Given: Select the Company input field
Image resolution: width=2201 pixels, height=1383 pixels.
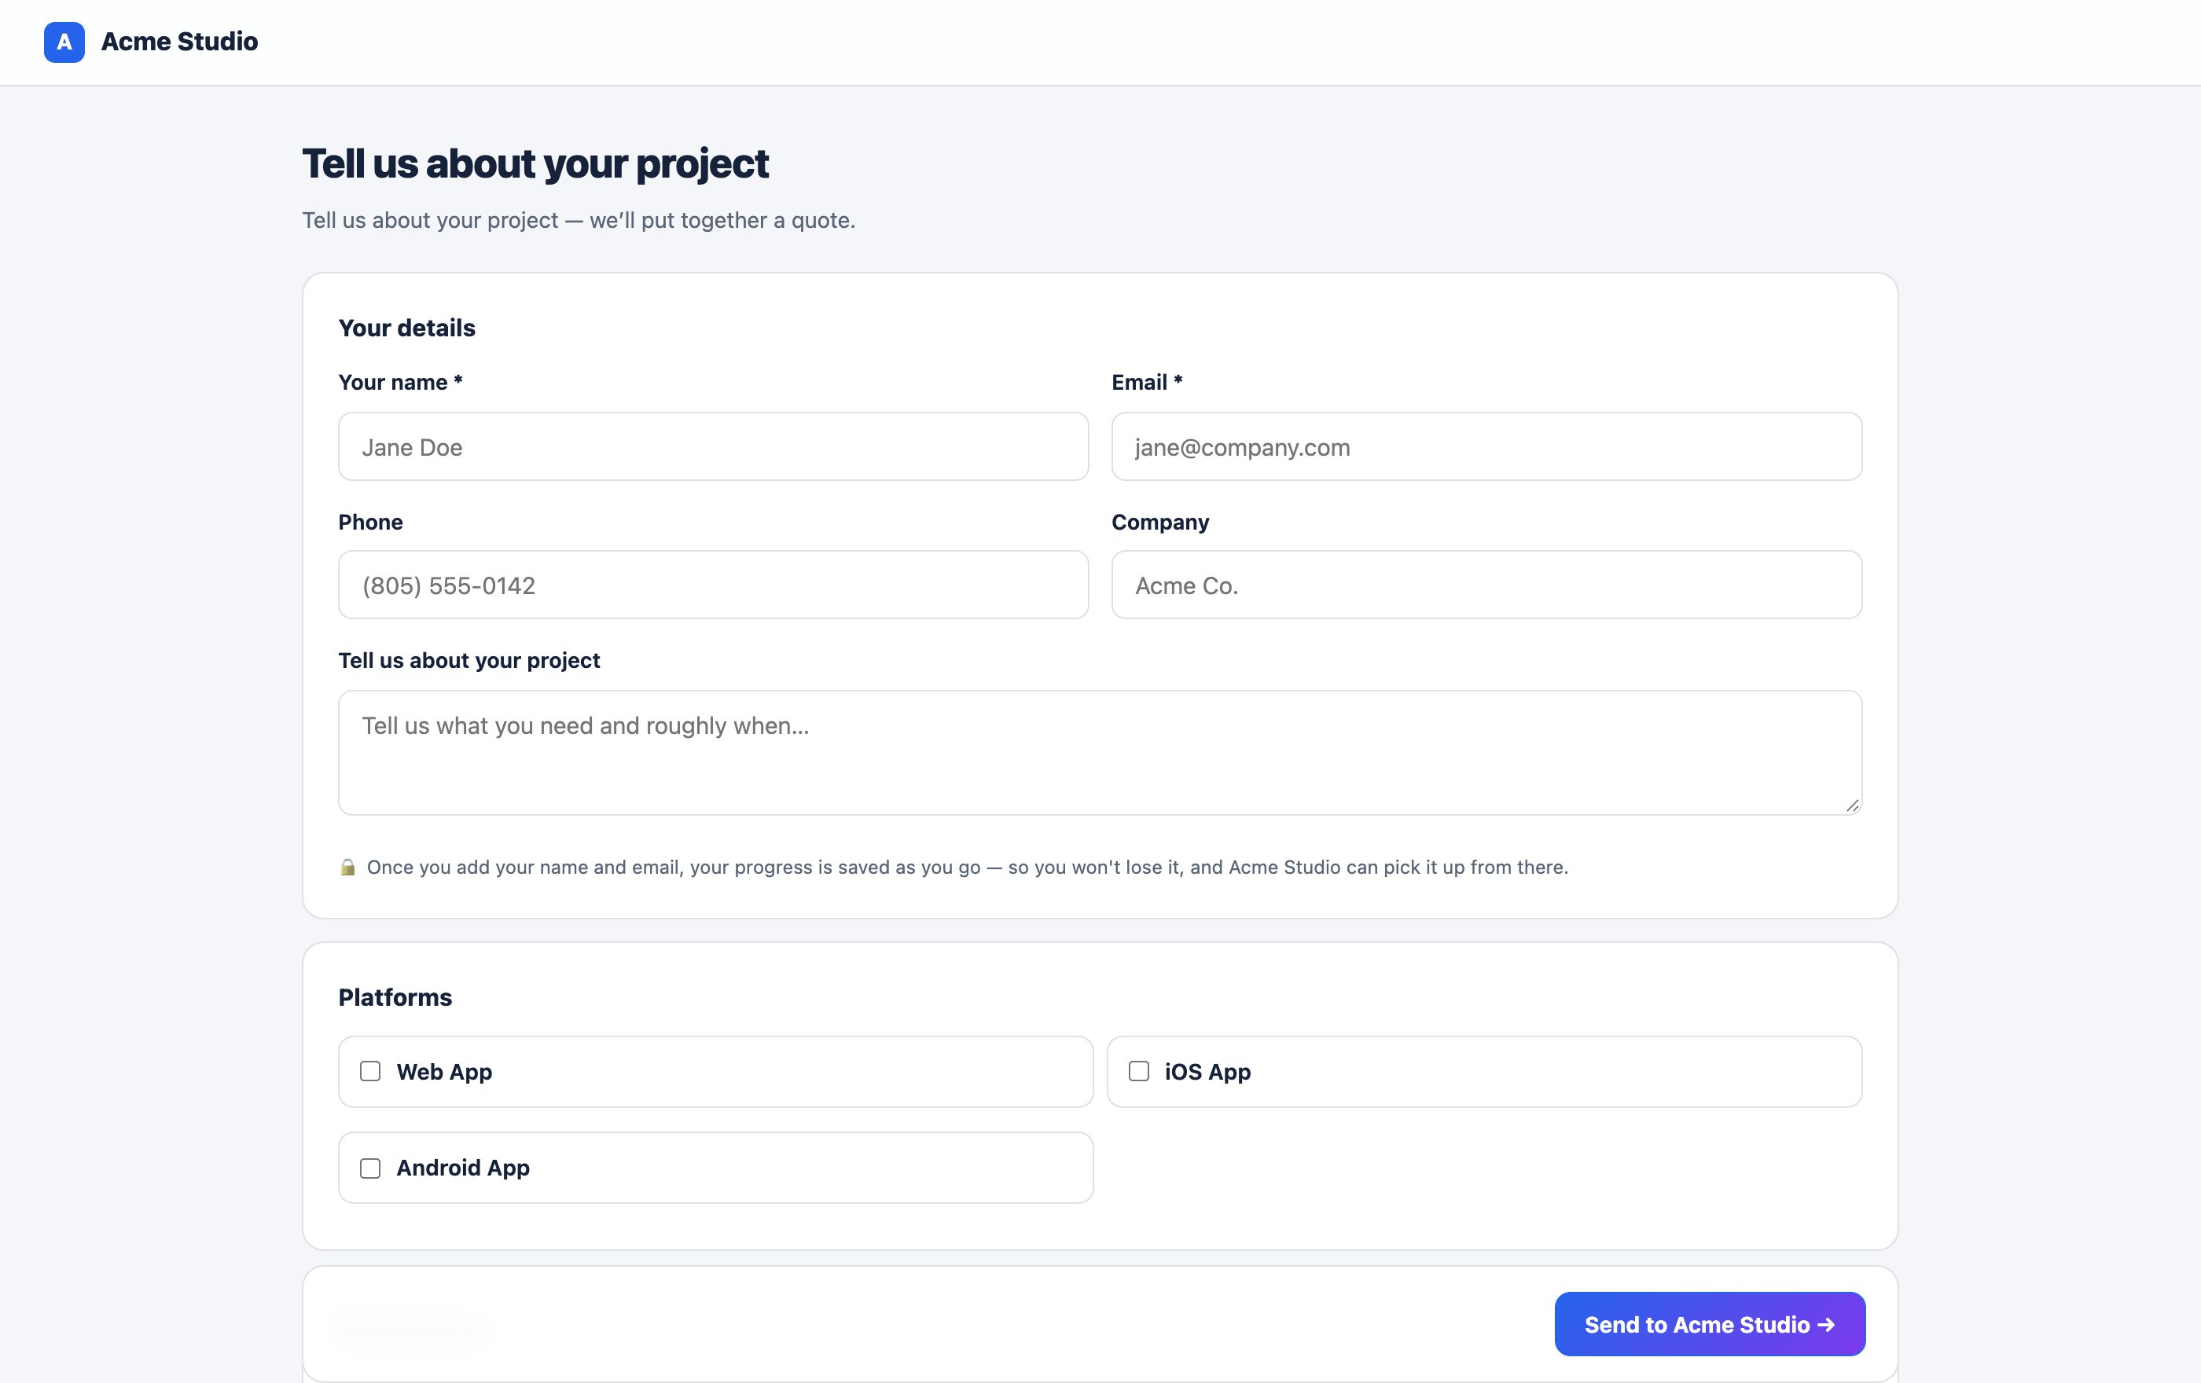Looking at the screenshot, I should pos(1486,585).
